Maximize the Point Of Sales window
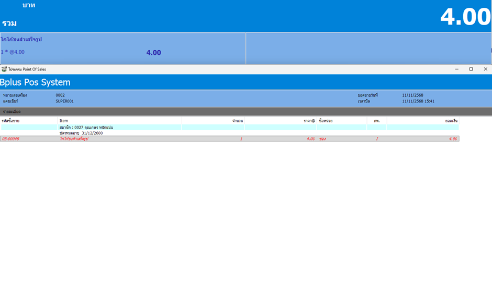Viewport: 492px width, 287px height. [x=471, y=69]
